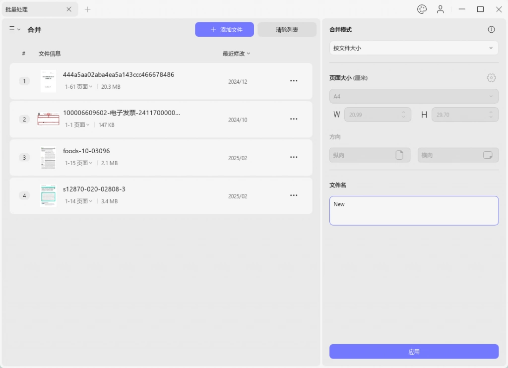Open more options for foods-10-03096

pyautogui.click(x=294, y=157)
